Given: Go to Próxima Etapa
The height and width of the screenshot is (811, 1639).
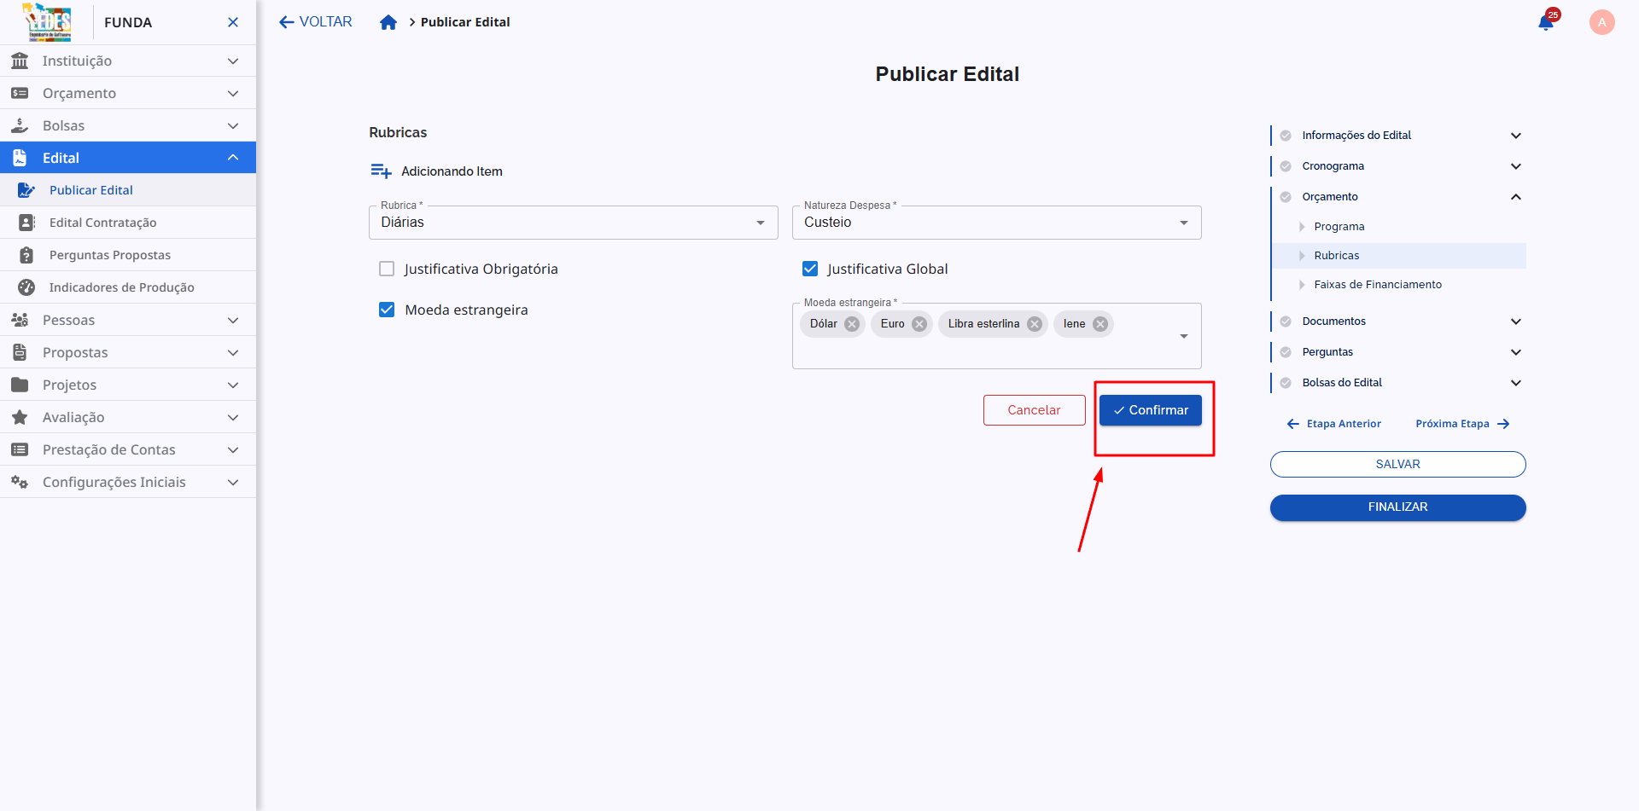Looking at the screenshot, I should (x=1461, y=424).
